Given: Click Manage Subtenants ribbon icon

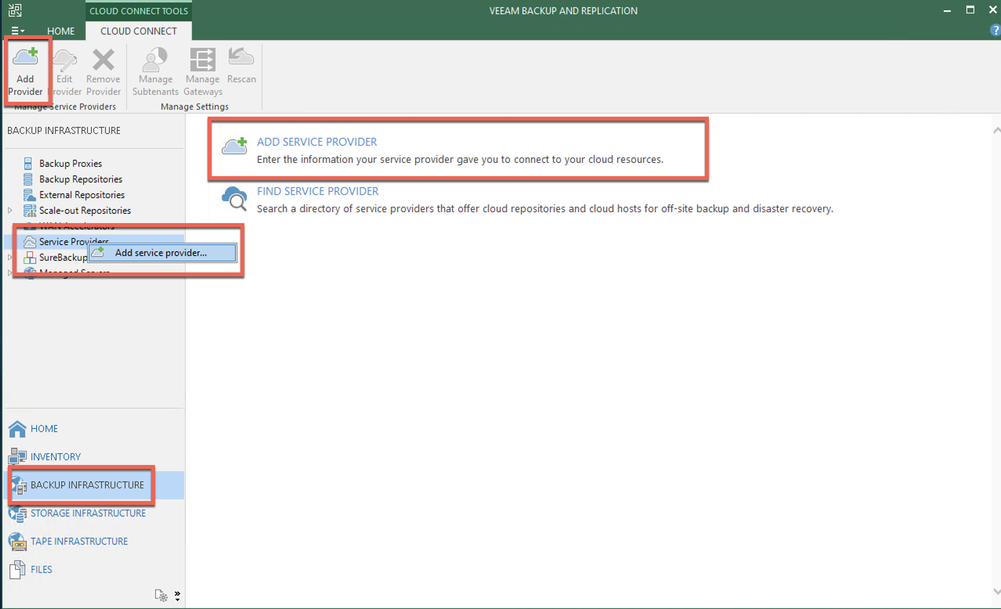Looking at the screenshot, I should (x=155, y=60).
